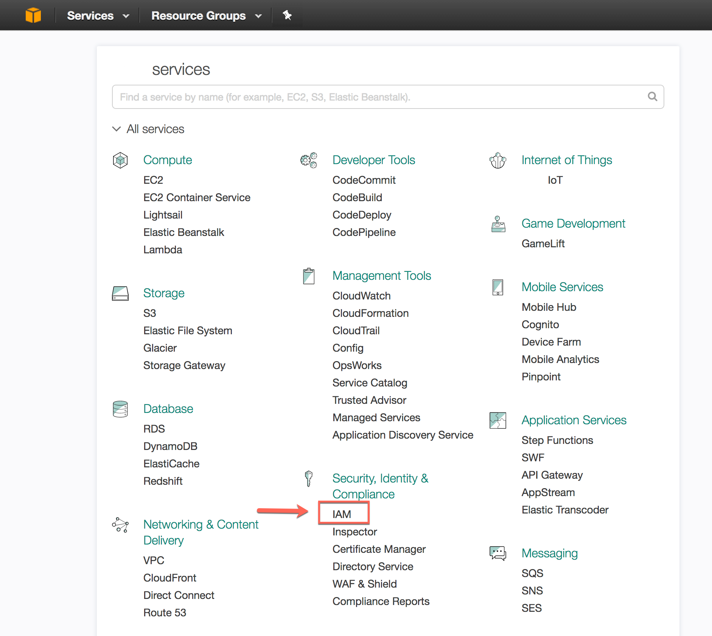Collapse the All services section
The height and width of the screenshot is (636, 712).
coord(117,129)
